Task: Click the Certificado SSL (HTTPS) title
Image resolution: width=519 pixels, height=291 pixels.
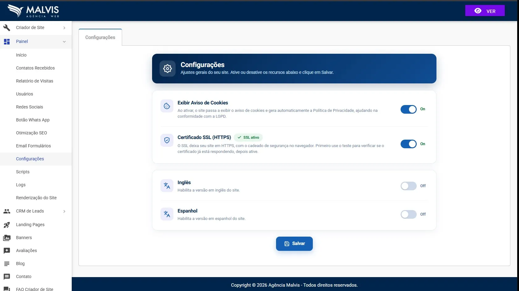Action: [x=204, y=137]
